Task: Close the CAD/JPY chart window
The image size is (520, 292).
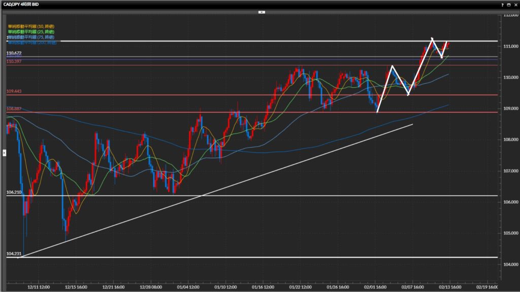Action: (x=515, y=4)
